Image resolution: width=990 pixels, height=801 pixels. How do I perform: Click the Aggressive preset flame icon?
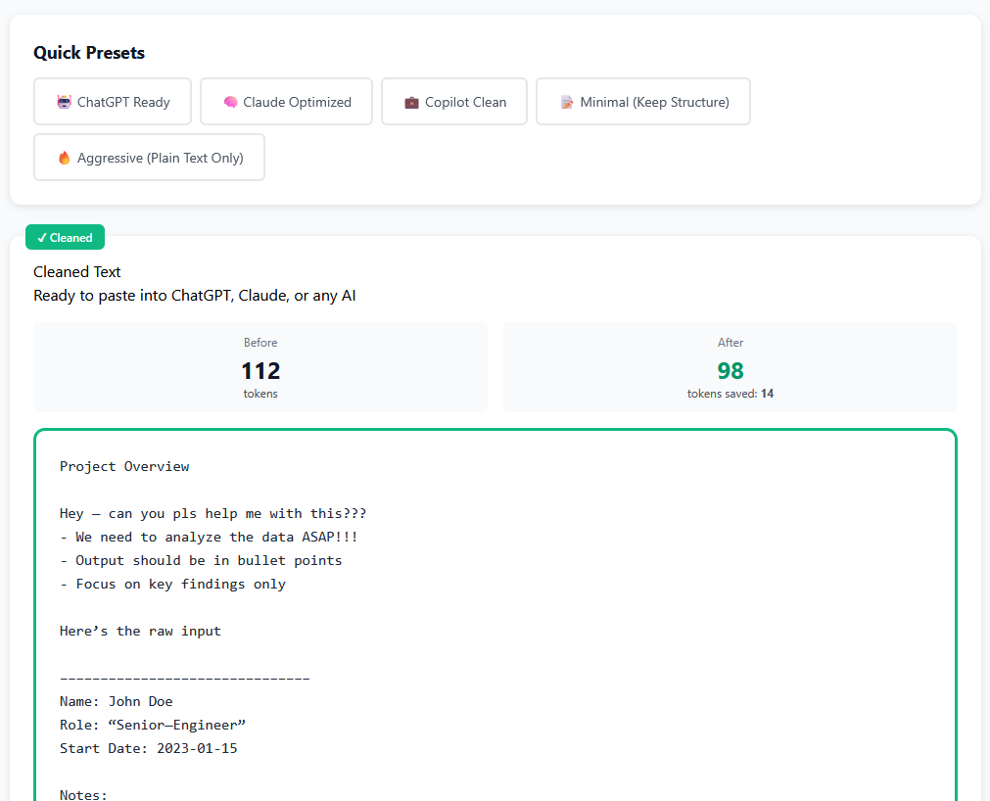[64, 158]
